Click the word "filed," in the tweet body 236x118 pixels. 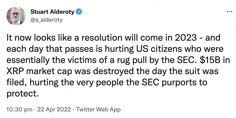17,83
